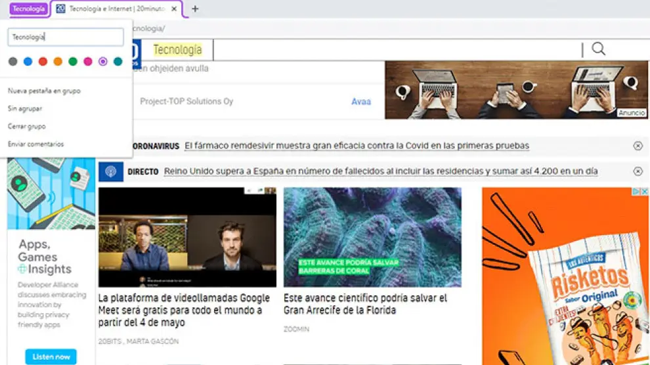The height and width of the screenshot is (365, 650).
Task: Open the Google Meet videollamadas article headline
Action: (x=180, y=310)
